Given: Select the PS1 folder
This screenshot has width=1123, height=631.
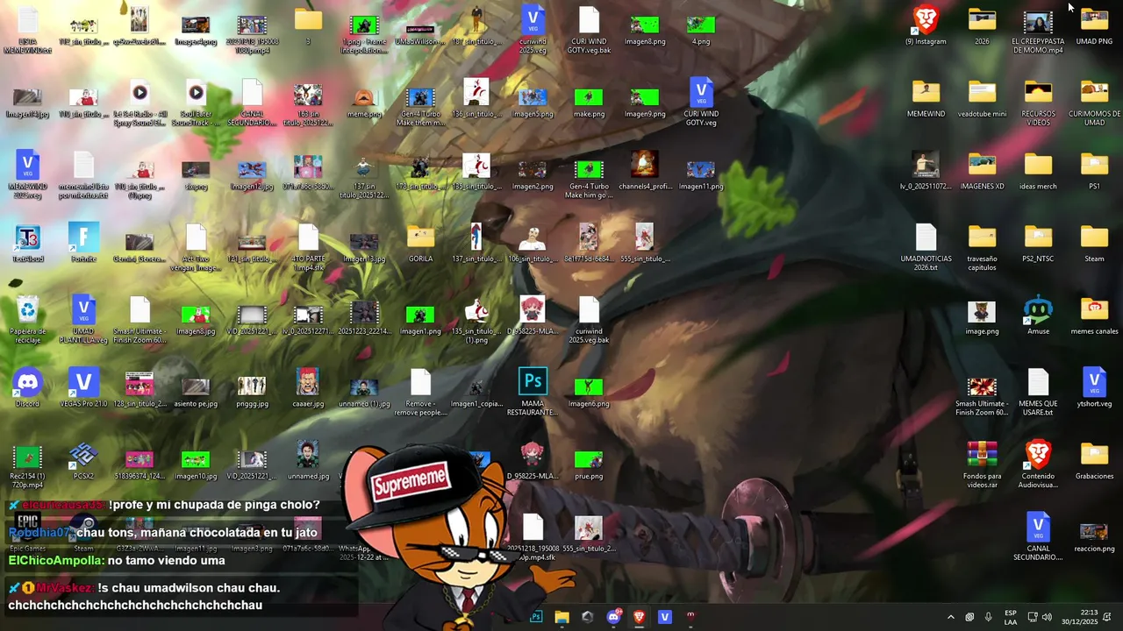Looking at the screenshot, I should point(1094,171).
